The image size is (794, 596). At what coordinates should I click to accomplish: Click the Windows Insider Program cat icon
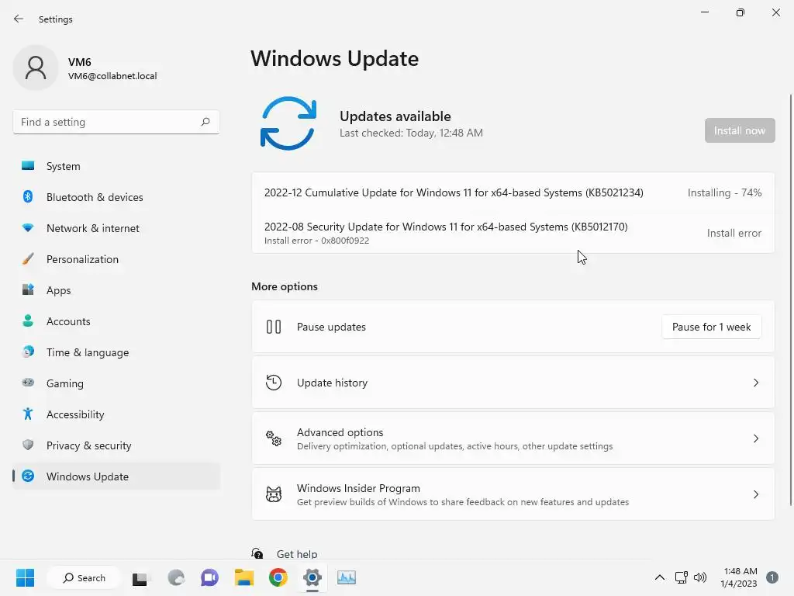pos(274,494)
